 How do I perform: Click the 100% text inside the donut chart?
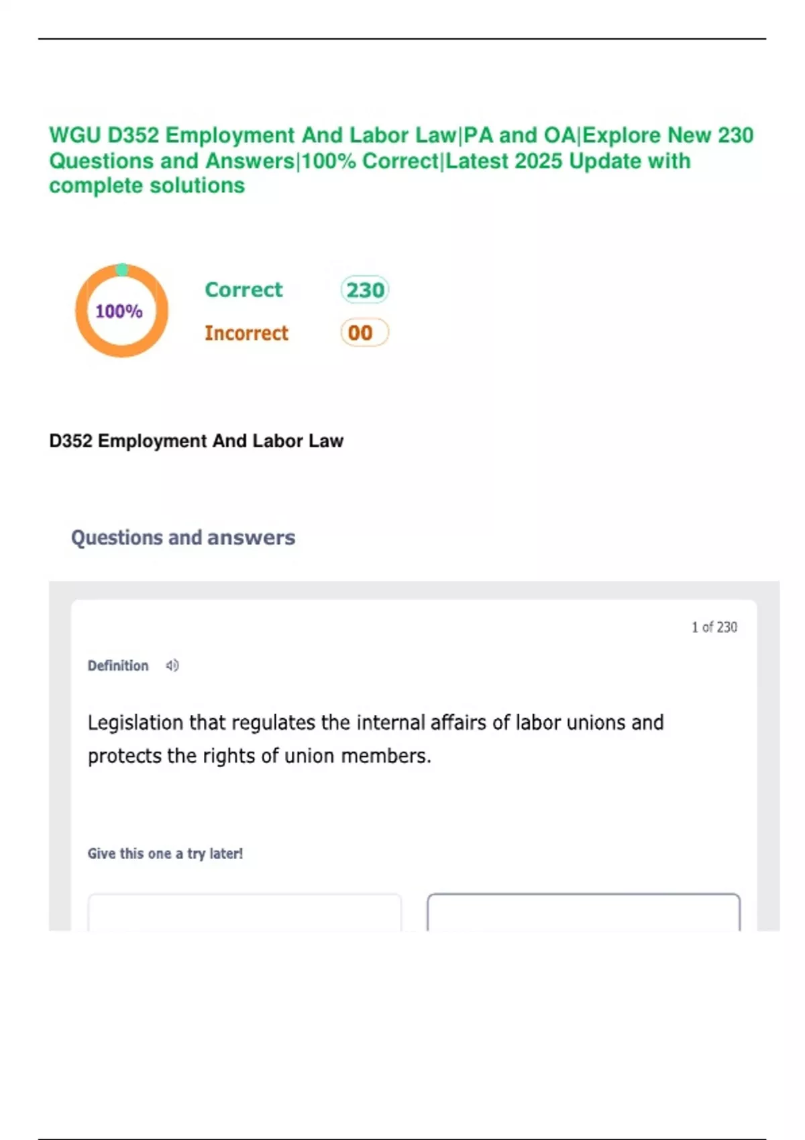(119, 311)
